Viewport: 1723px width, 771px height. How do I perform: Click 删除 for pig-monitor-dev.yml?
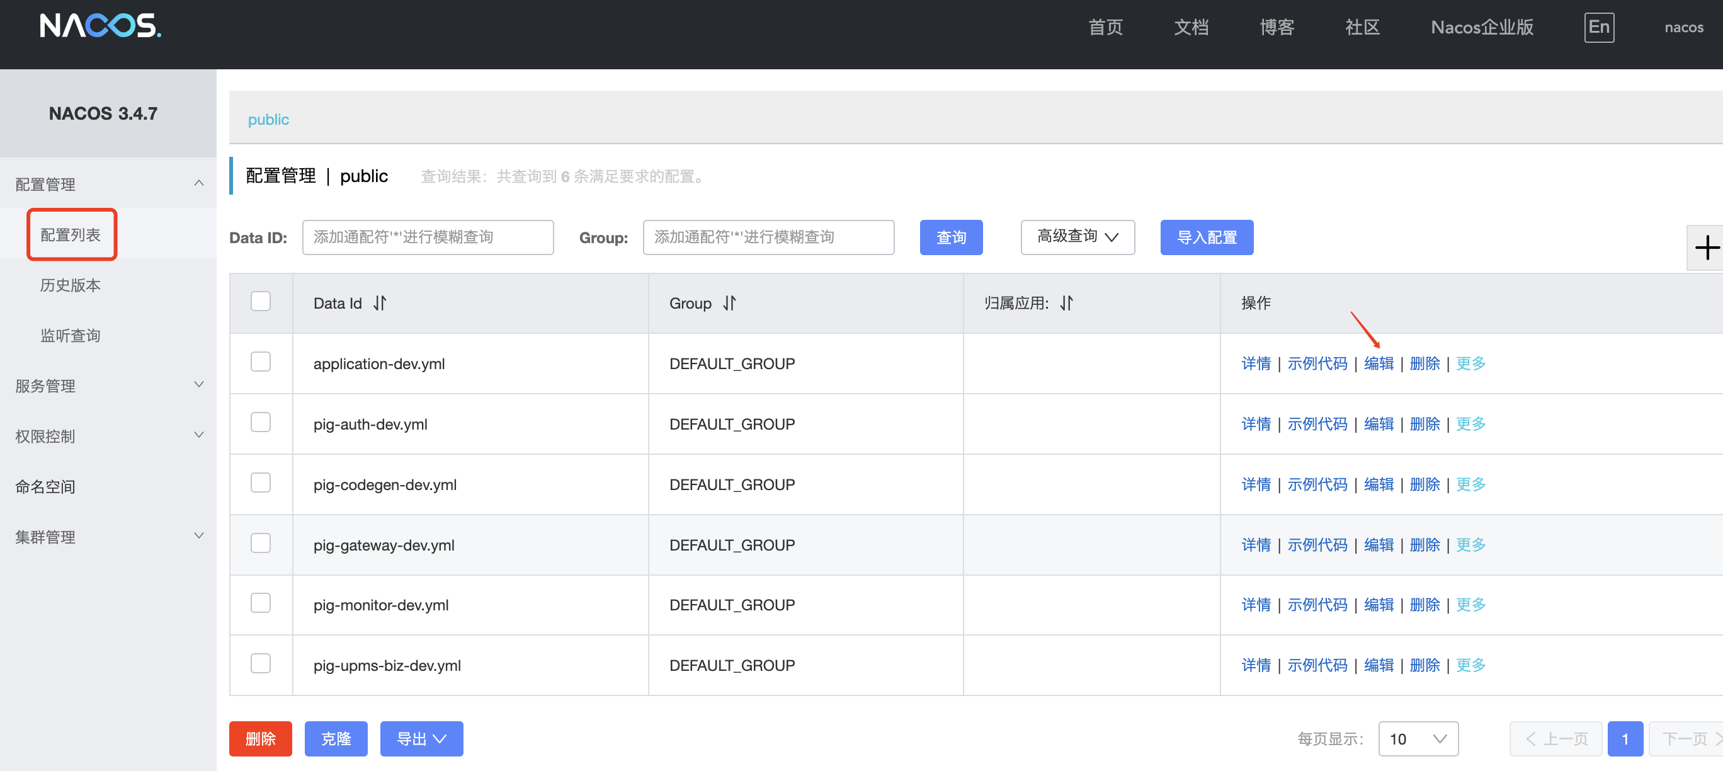[1424, 605]
